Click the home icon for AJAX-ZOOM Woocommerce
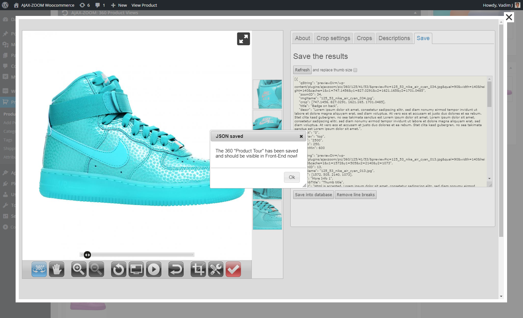This screenshot has height=318, width=523. 16,5
